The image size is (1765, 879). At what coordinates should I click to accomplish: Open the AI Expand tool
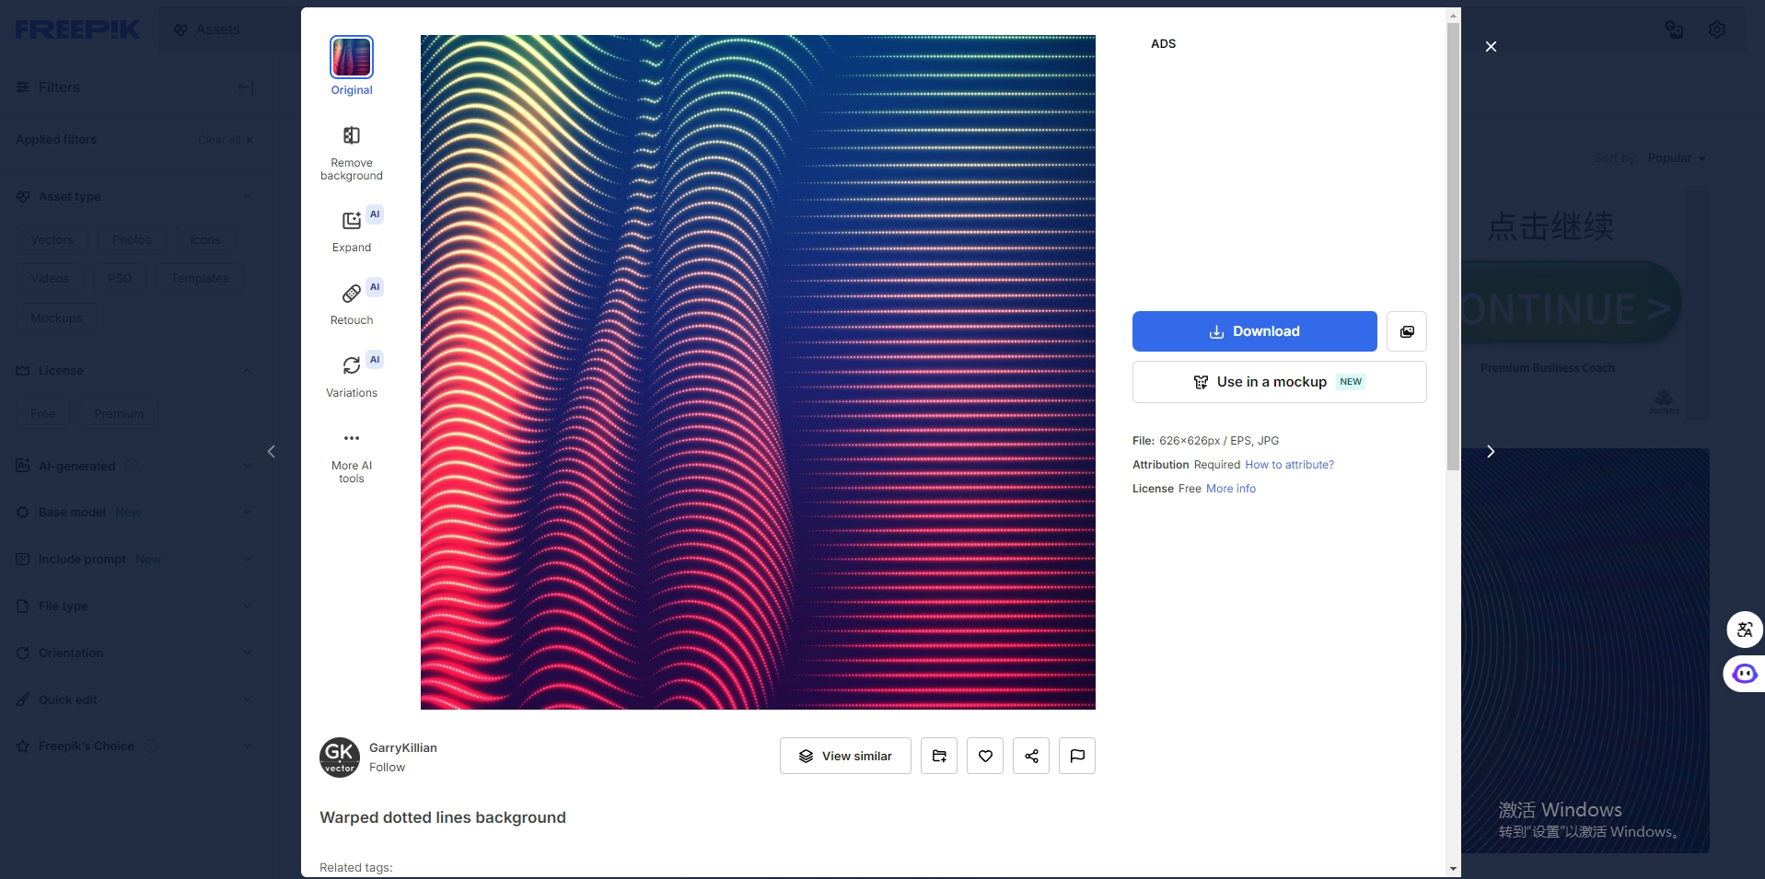point(352,230)
